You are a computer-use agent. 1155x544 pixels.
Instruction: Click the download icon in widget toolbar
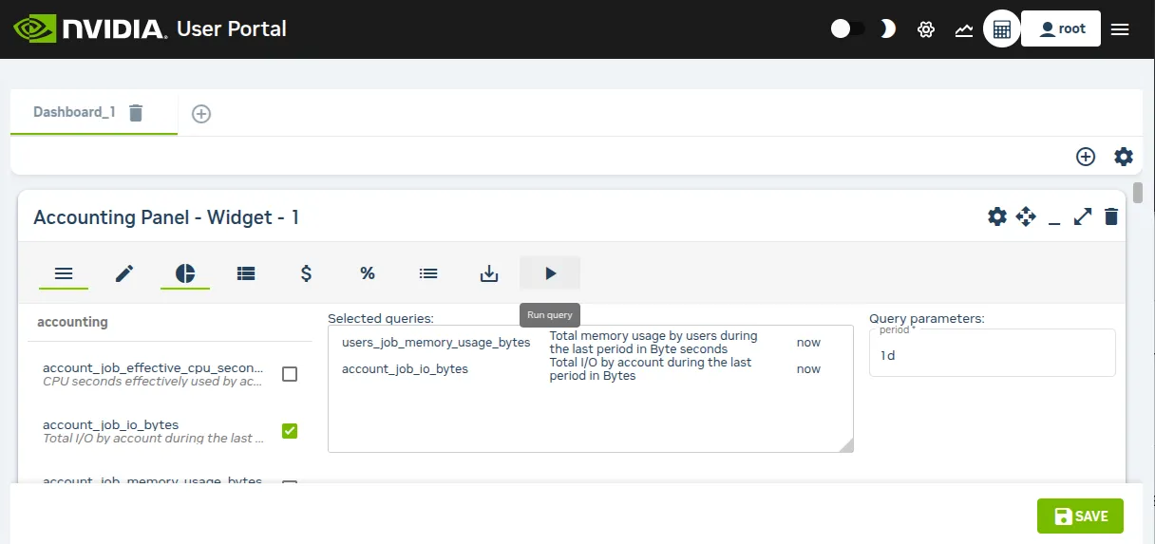click(x=489, y=273)
